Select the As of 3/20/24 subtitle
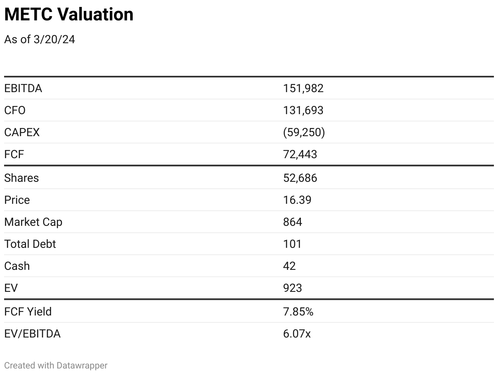 pos(40,40)
